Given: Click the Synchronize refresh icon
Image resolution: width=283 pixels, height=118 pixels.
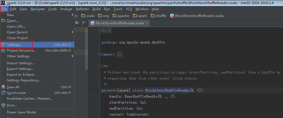Looking at the screenshot, I should 3,93.
